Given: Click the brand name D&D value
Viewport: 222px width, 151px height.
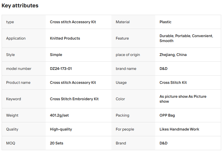Looking at the screenshot, I should pyautogui.click(x=163, y=69).
